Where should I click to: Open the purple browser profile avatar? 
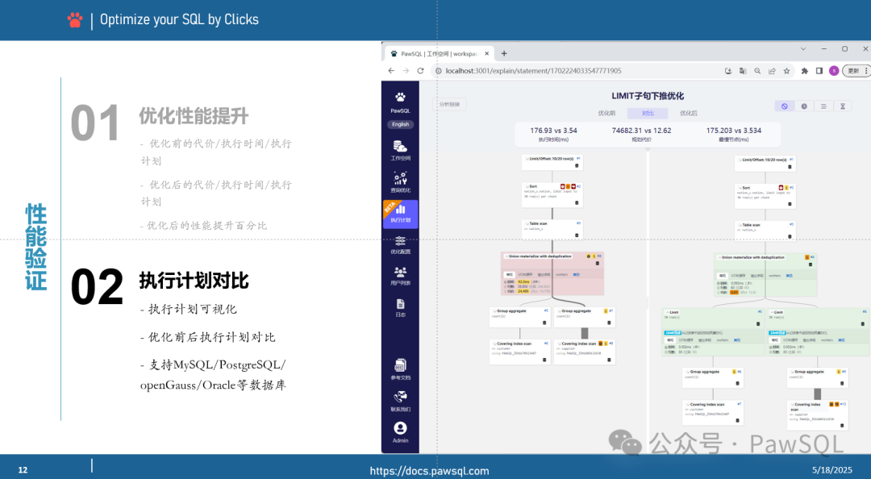[x=834, y=71]
